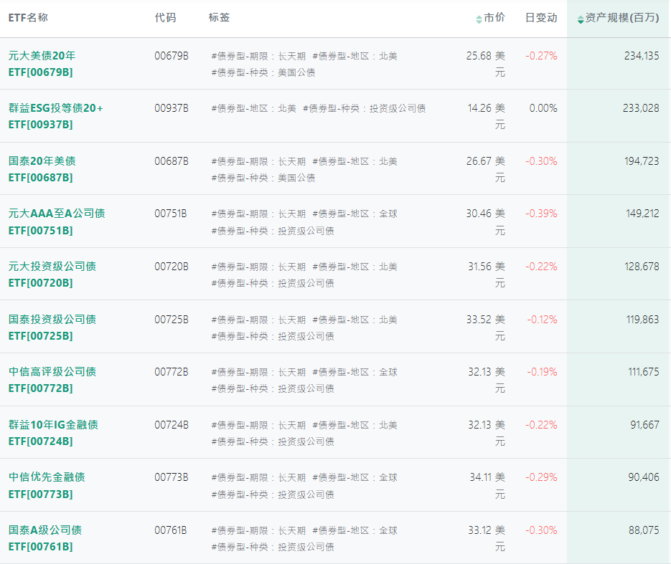Click asset size value 234,135
The image size is (671, 564).
(x=642, y=56)
